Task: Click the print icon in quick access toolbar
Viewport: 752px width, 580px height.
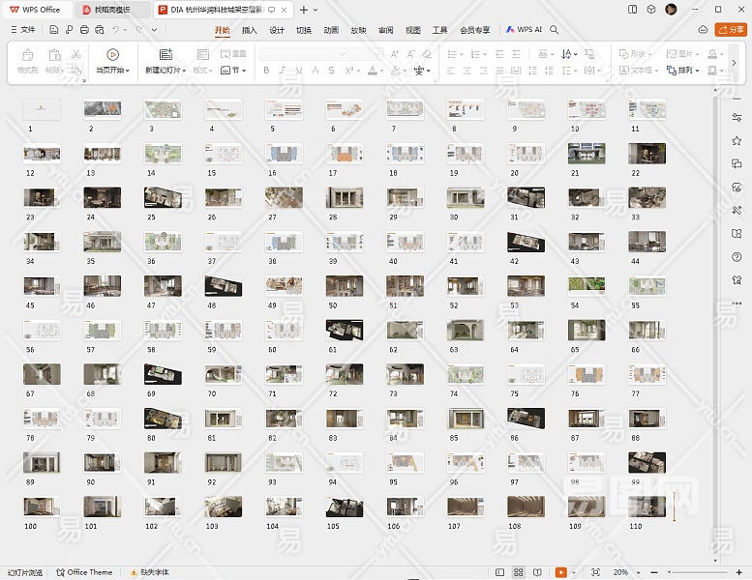Action: (x=85, y=30)
